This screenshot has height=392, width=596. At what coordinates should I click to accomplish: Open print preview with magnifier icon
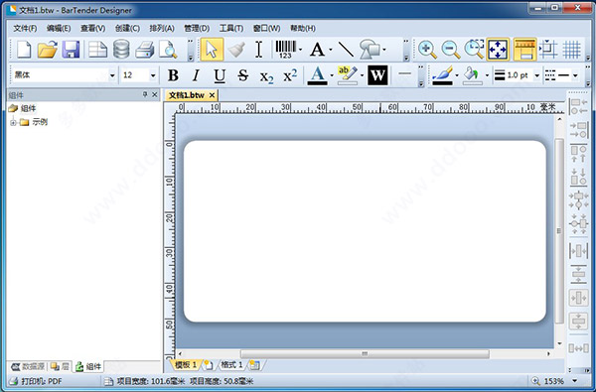coord(168,50)
